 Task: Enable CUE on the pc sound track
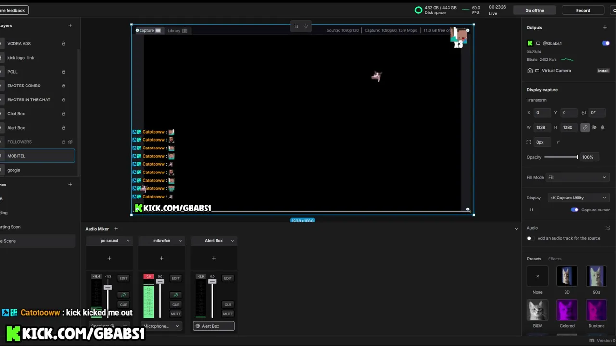click(x=123, y=305)
